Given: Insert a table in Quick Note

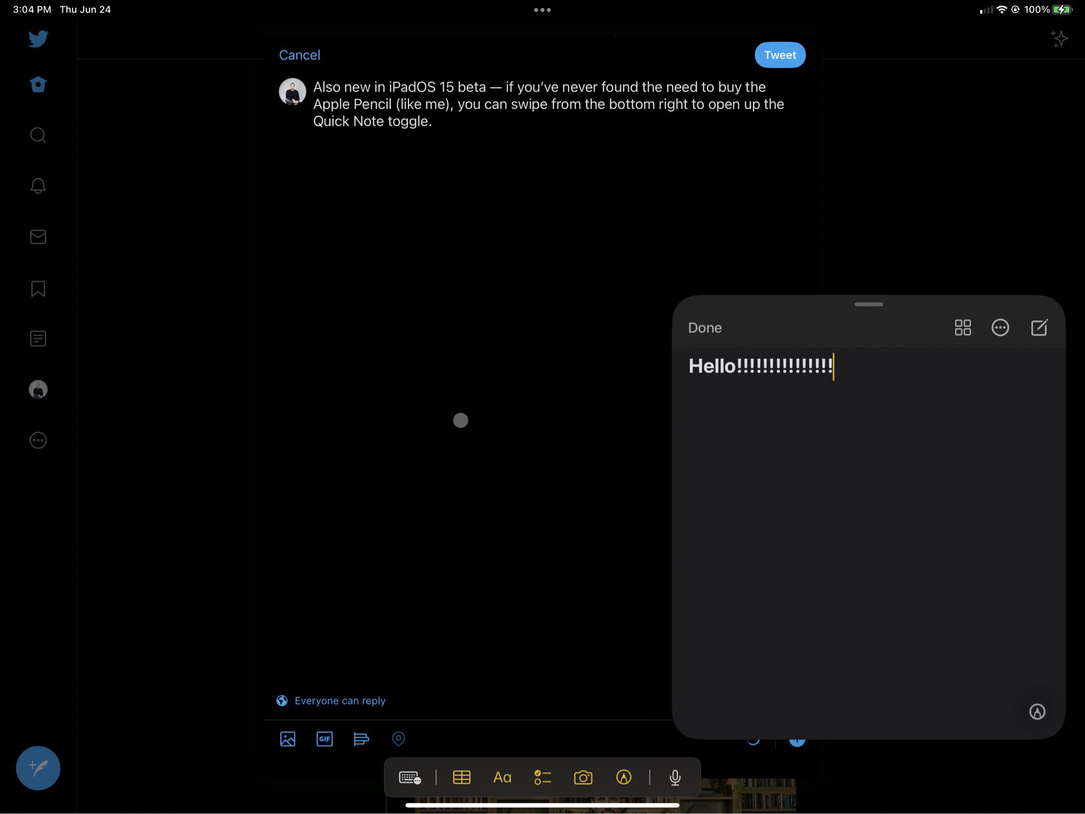Looking at the screenshot, I should point(461,777).
